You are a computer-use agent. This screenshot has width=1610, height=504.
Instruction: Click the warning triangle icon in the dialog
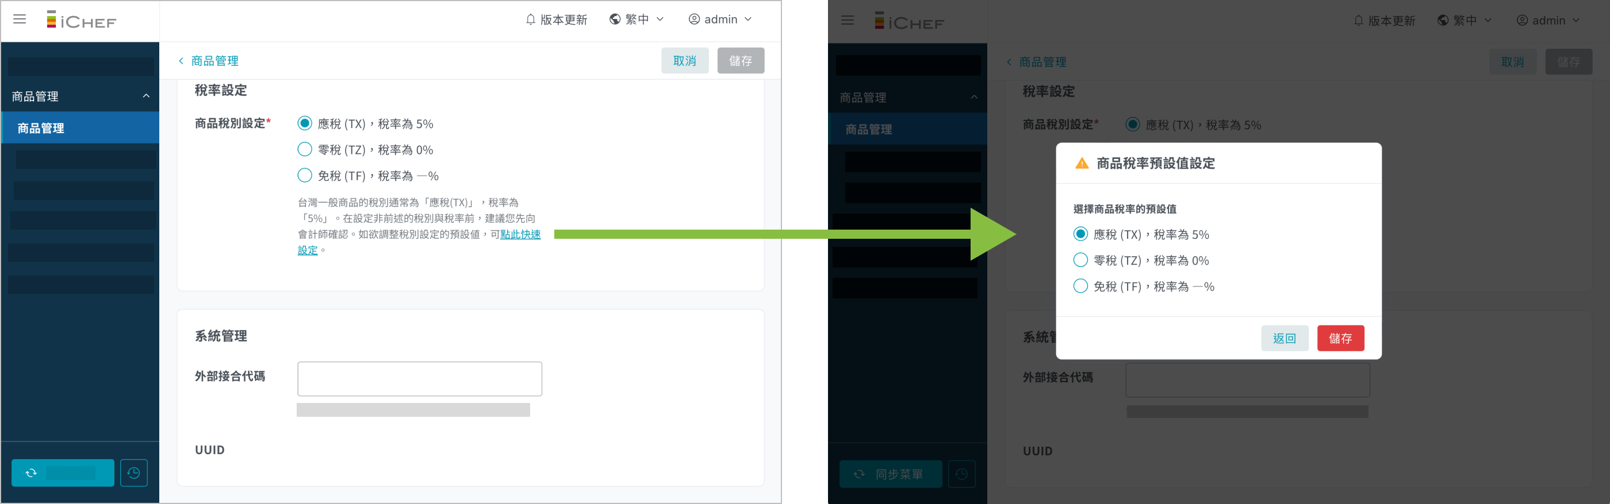[x=1081, y=164]
